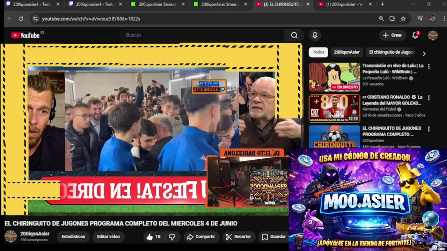Start voice search with the microphone icon

tap(315, 35)
